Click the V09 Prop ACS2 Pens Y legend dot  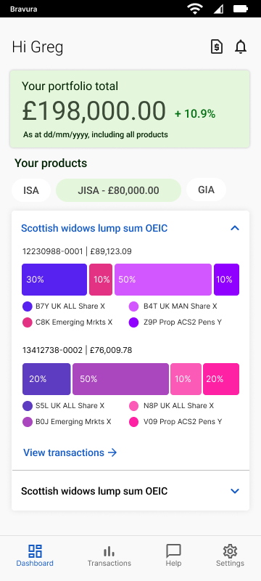coord(133,422)
